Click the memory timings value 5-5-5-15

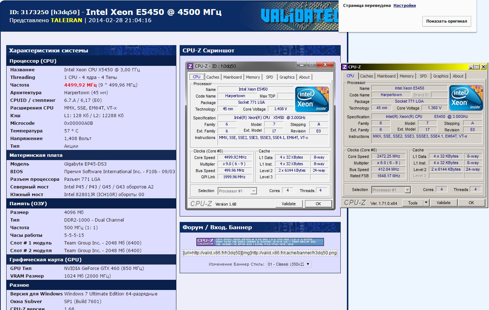[x=74, y=235]
